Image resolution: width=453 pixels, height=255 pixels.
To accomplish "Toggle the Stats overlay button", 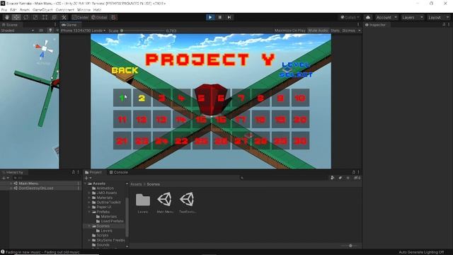I will 335,30.
